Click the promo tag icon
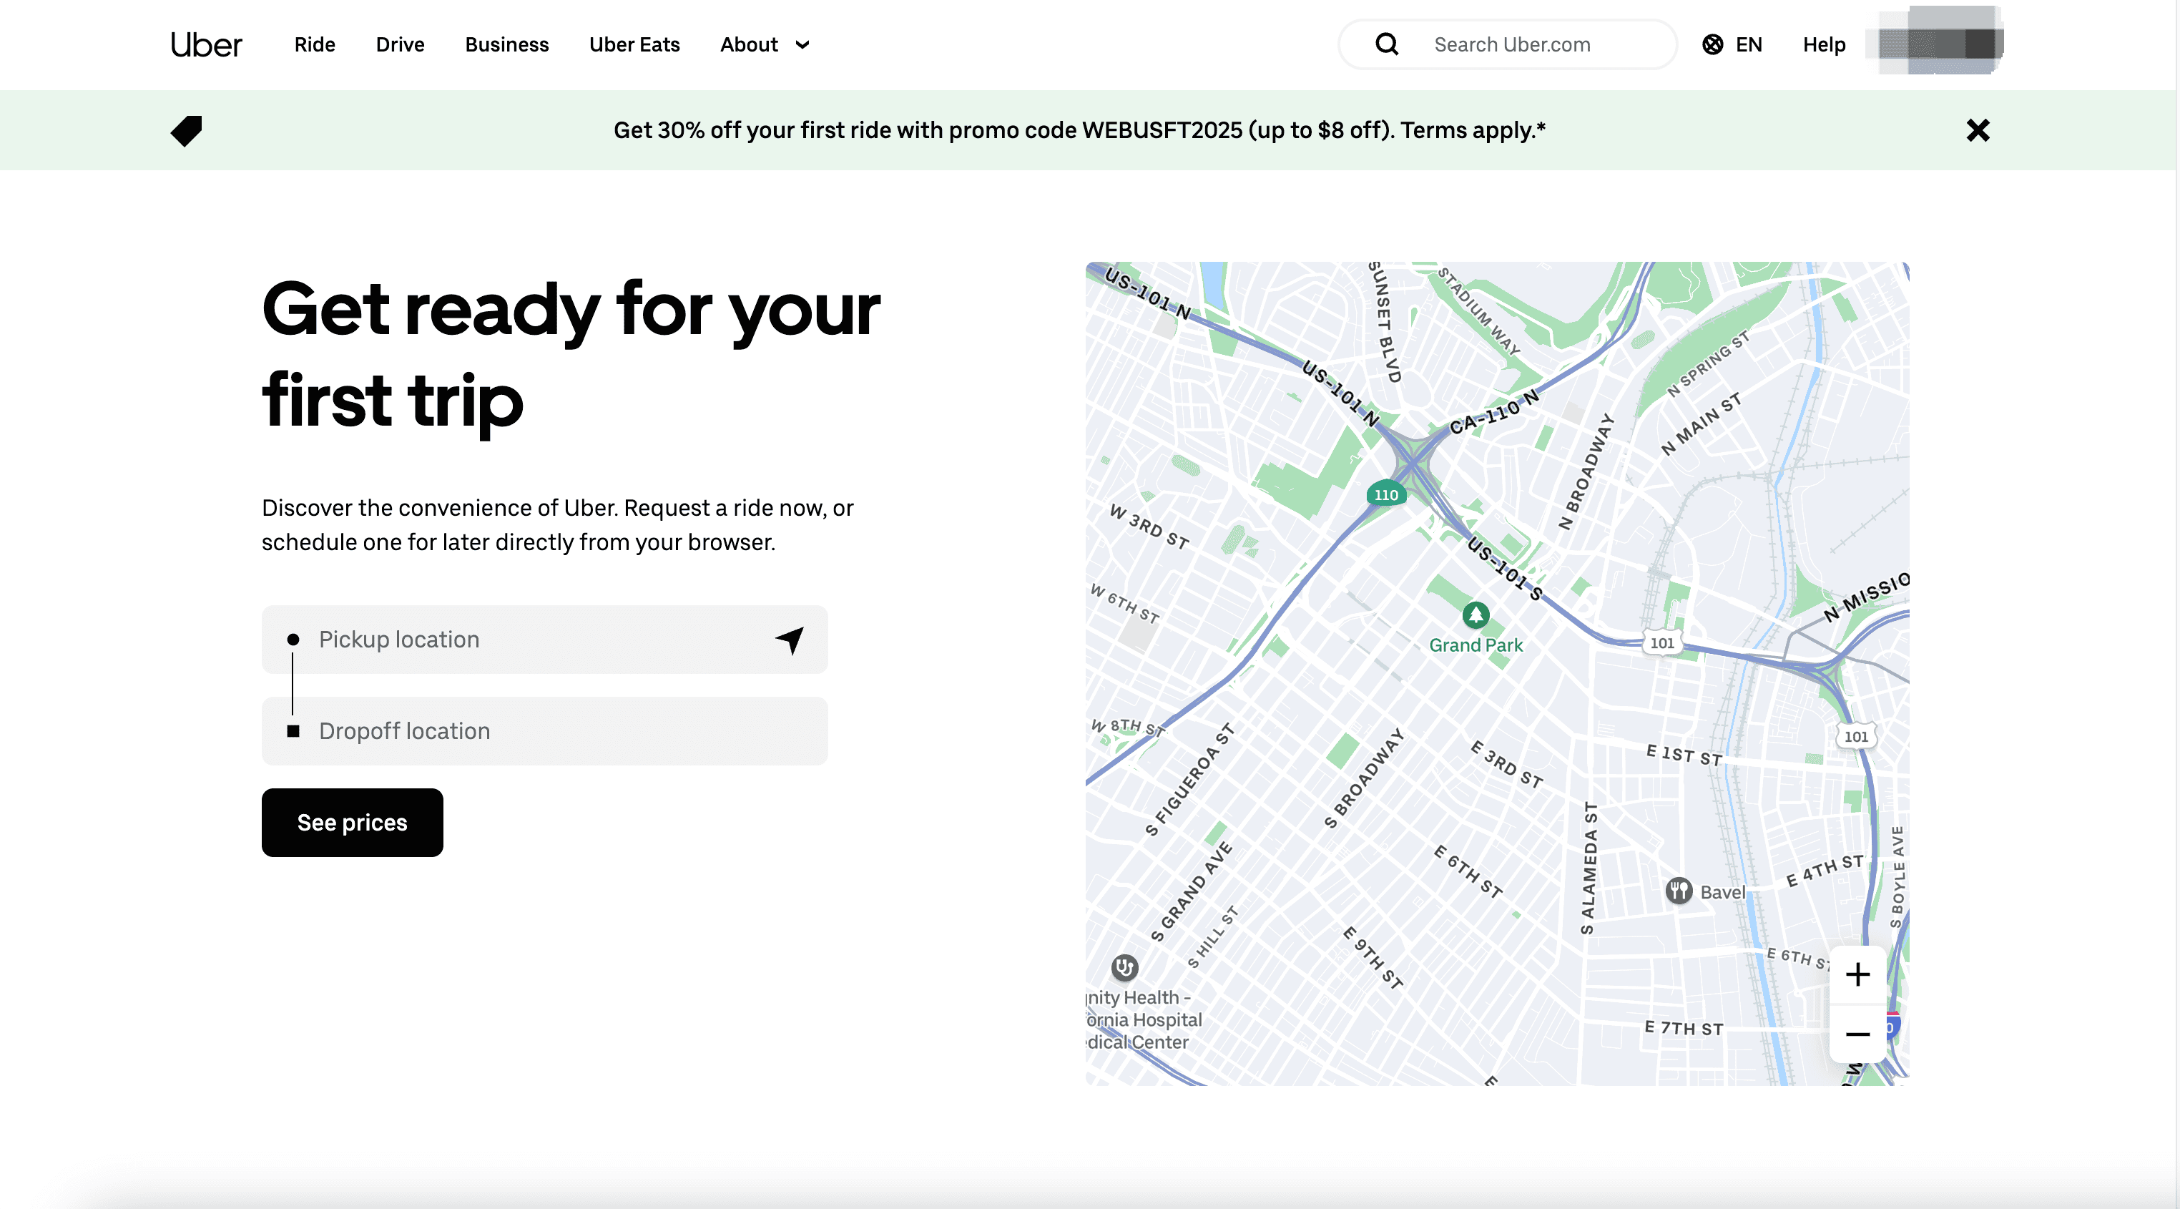This screenshot has width=2180, height=1209. (x=186, y=130)
